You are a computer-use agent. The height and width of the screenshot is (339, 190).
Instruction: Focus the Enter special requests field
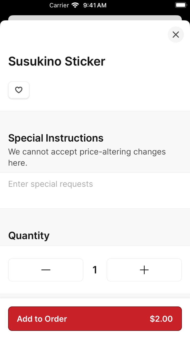(x=95, y=191)
